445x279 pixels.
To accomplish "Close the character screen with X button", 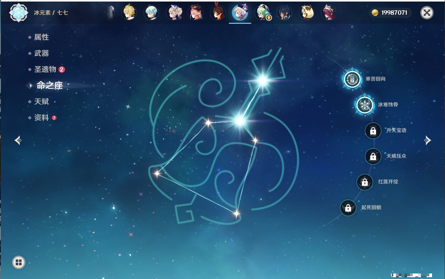I will coord(427,13).
